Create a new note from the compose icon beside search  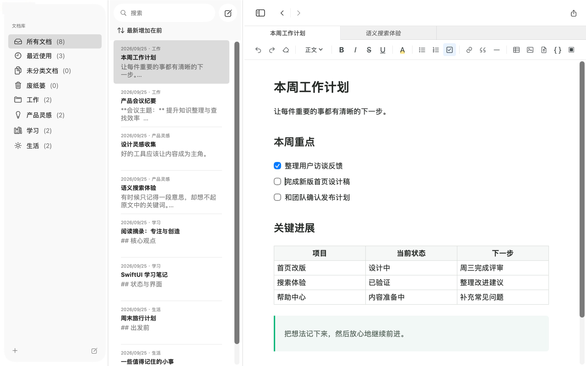[228, 13]
